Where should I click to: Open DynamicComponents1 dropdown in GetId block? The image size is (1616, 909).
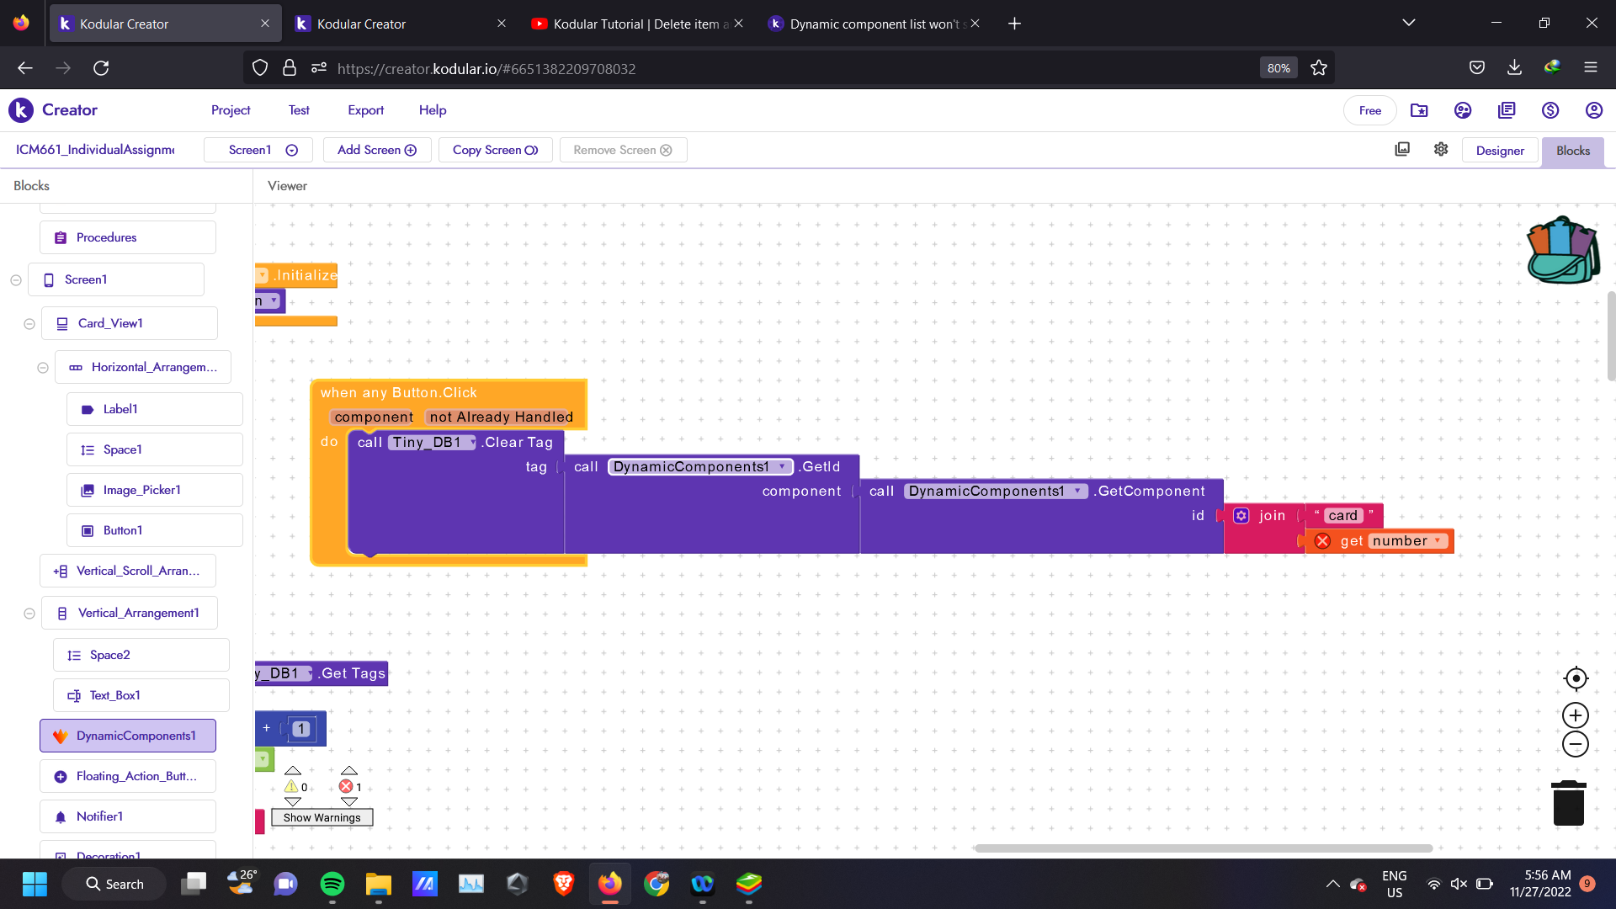coord(700,466)
